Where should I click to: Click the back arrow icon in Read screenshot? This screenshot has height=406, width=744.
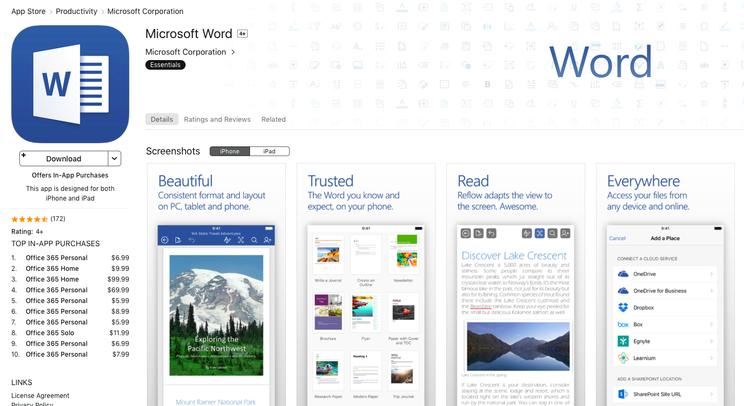466,233
